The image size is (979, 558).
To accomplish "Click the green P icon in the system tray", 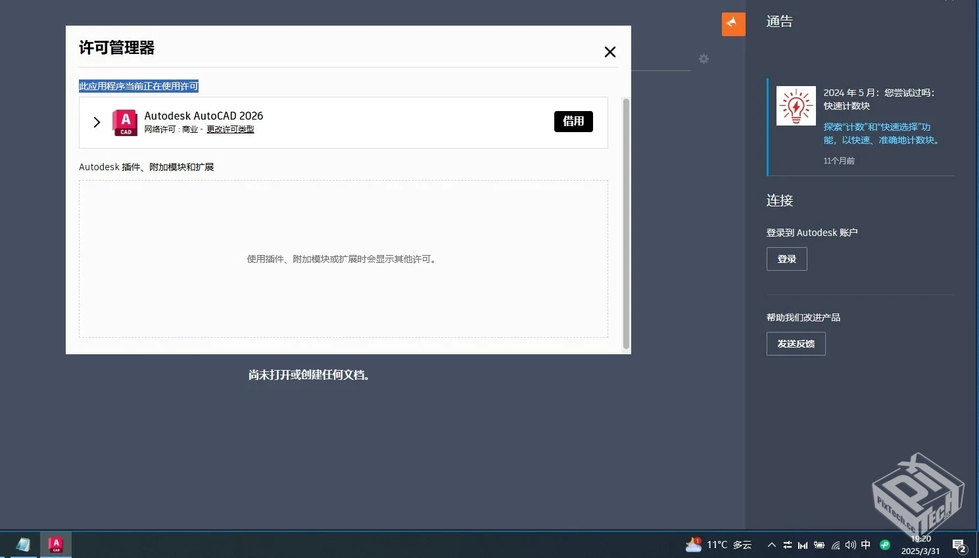I will pyautogui.click(x=884, y=545).
